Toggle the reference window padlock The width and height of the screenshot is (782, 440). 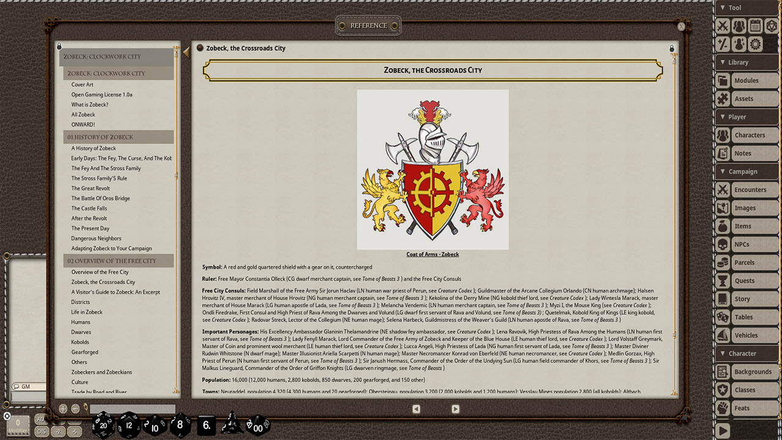[671, 48]
